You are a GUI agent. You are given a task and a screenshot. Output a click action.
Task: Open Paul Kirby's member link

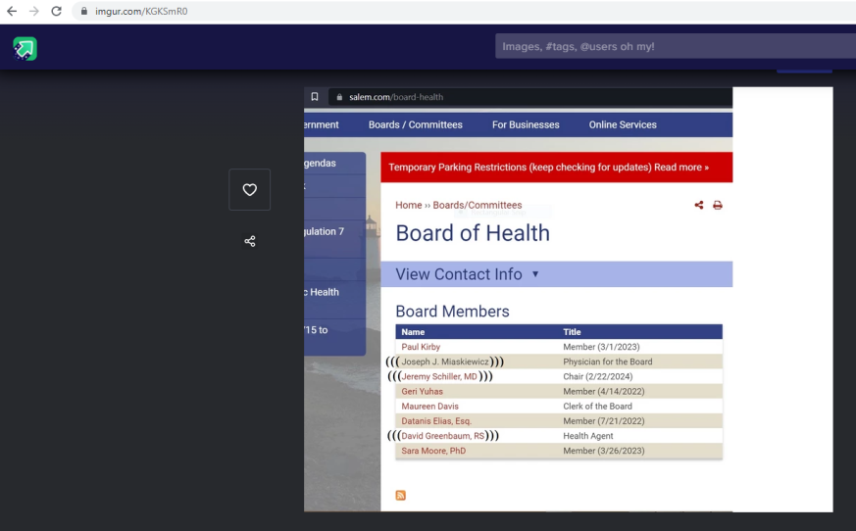click(x=421, y=347)
